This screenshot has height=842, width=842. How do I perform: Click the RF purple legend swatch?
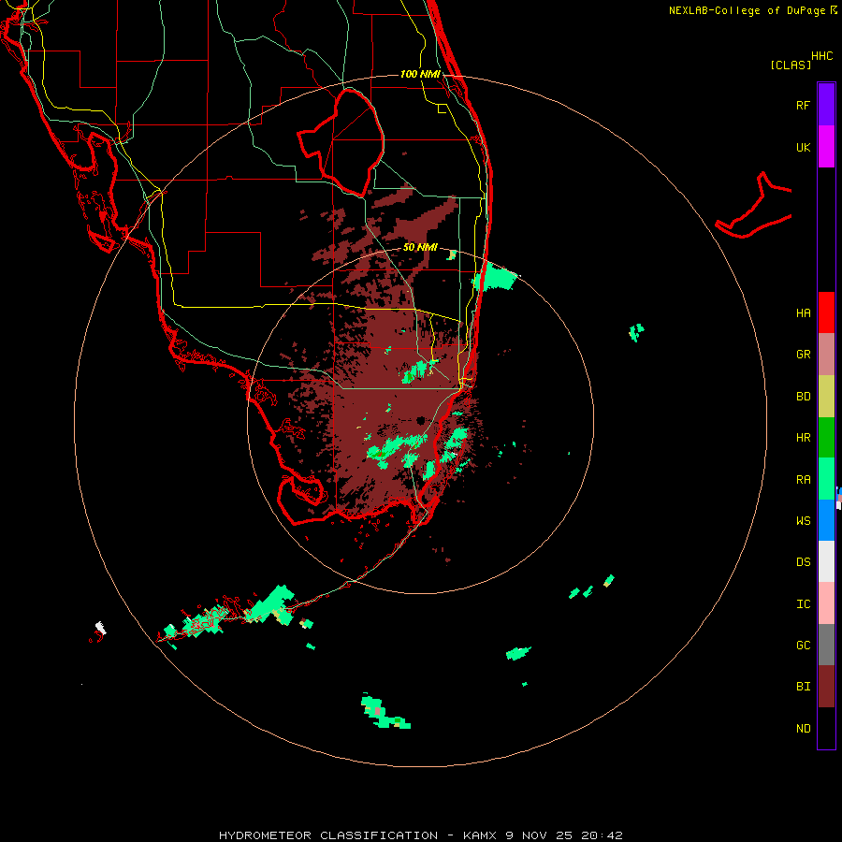pos(826,105)
